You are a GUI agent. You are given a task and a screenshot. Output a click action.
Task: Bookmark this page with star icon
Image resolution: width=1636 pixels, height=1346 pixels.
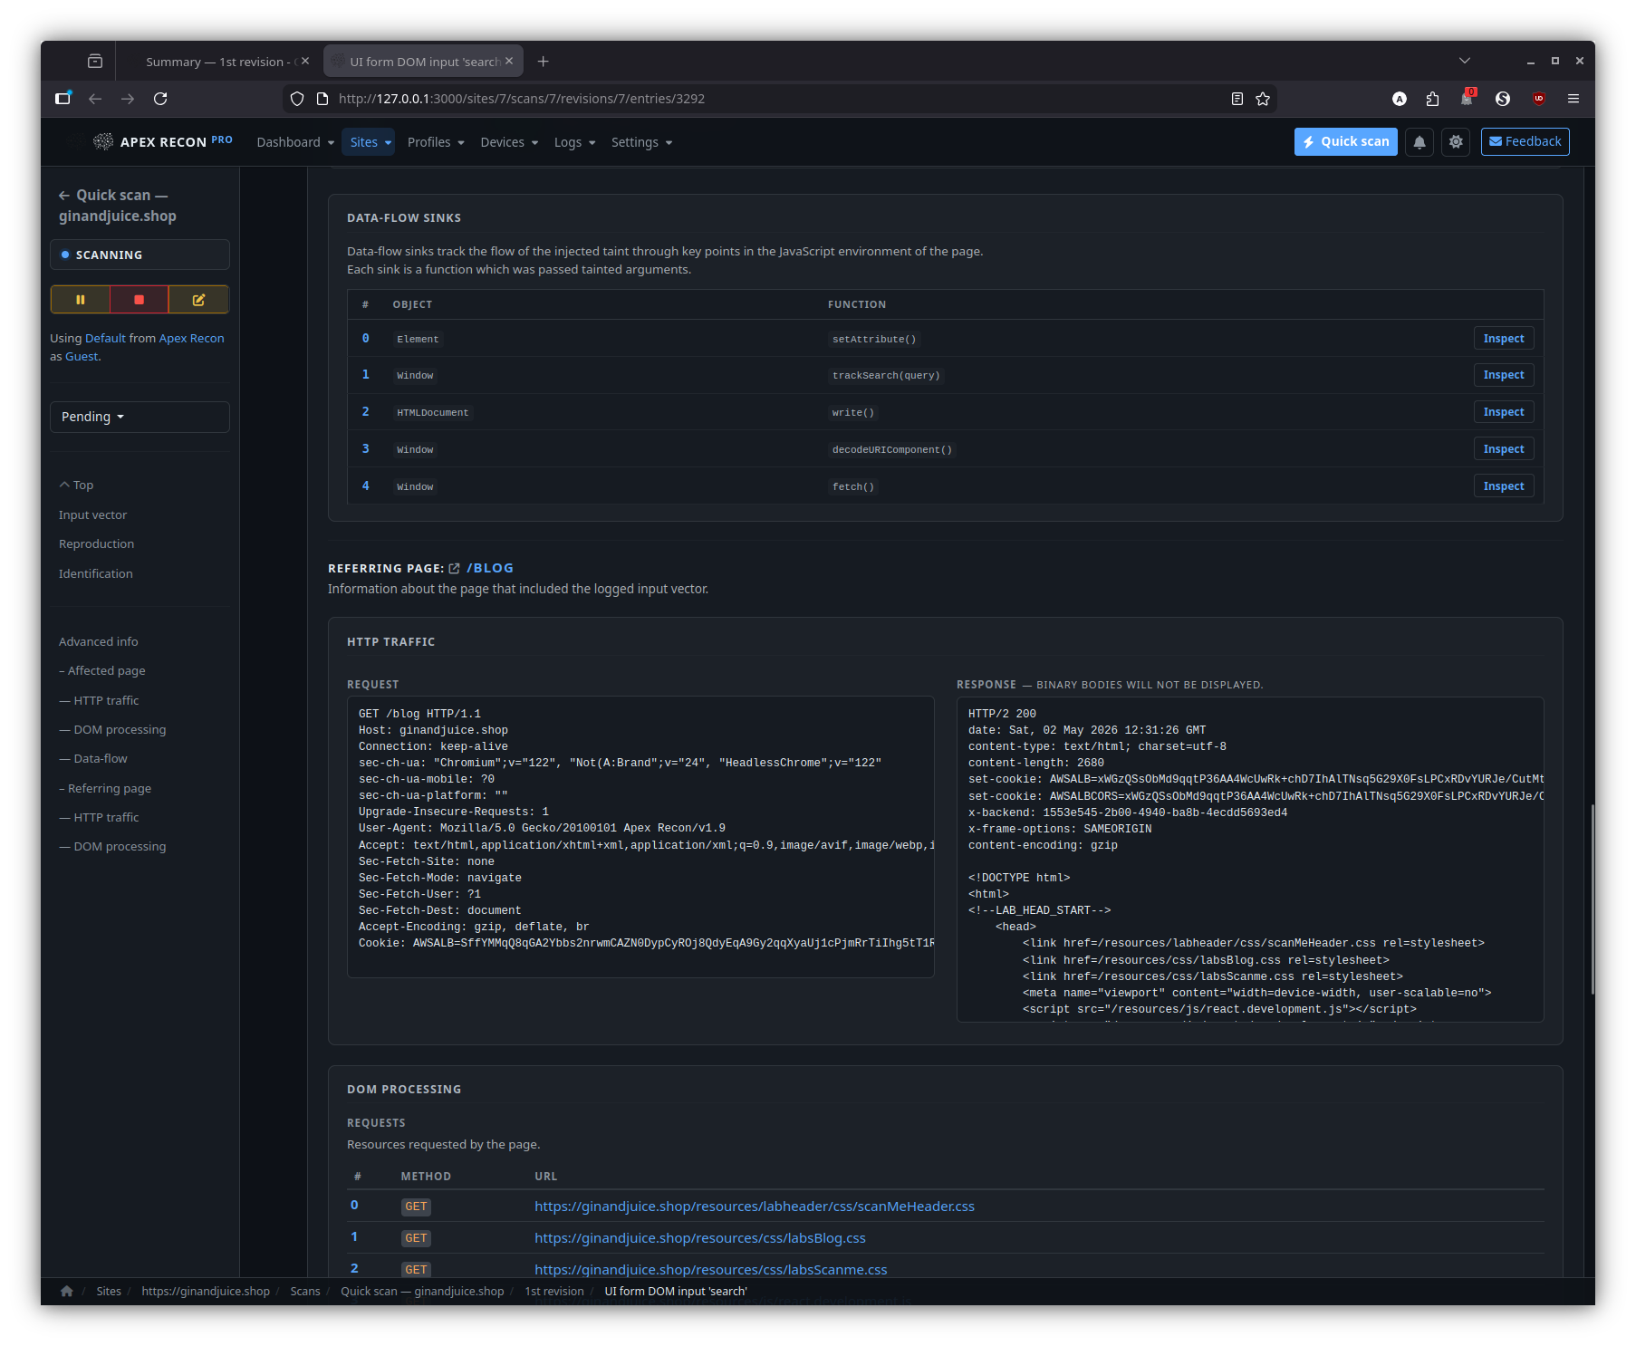[x=1263, y=99]
